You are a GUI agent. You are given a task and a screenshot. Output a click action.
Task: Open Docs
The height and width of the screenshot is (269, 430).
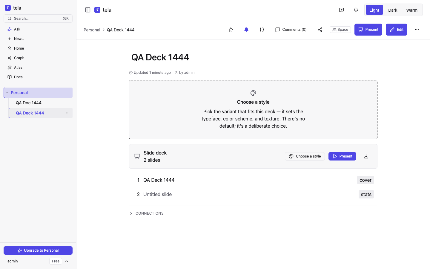pyautogui.click(x=38, y=77)
